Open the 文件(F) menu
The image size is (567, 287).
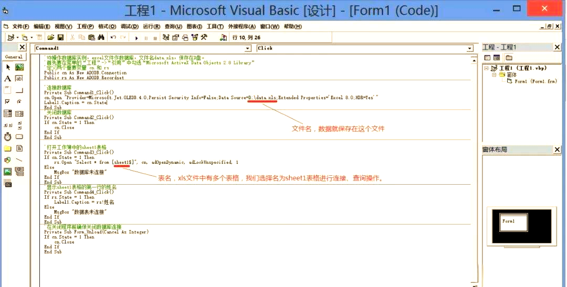click(20, 26)
